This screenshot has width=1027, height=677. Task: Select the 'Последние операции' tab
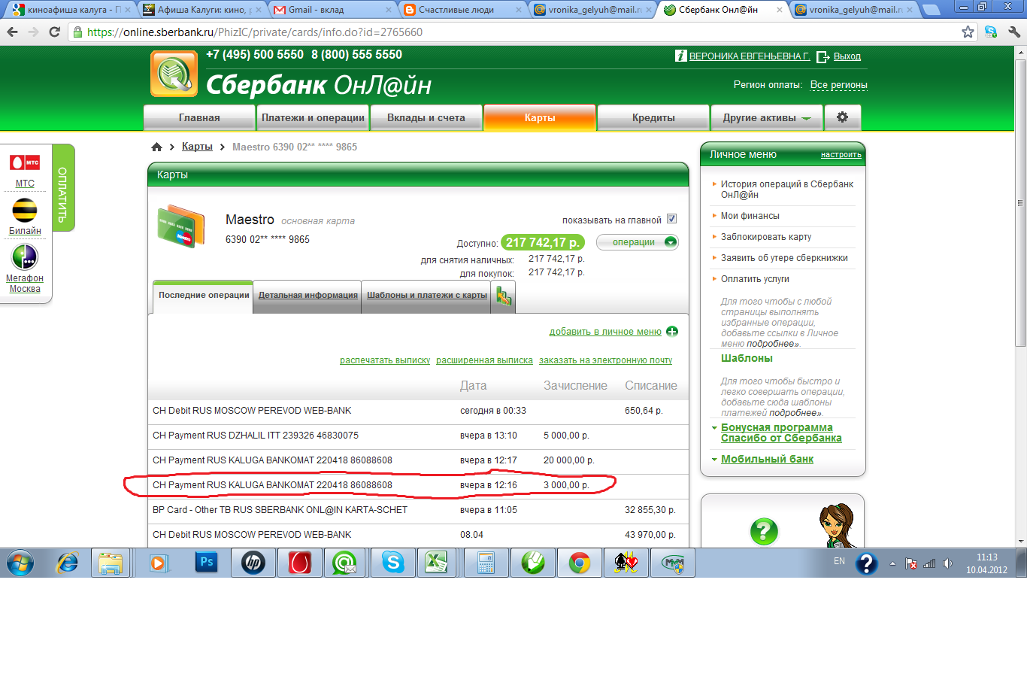point(204,296)
